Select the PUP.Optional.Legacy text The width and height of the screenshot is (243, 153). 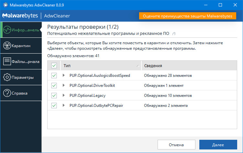click(x=87, y=96)
